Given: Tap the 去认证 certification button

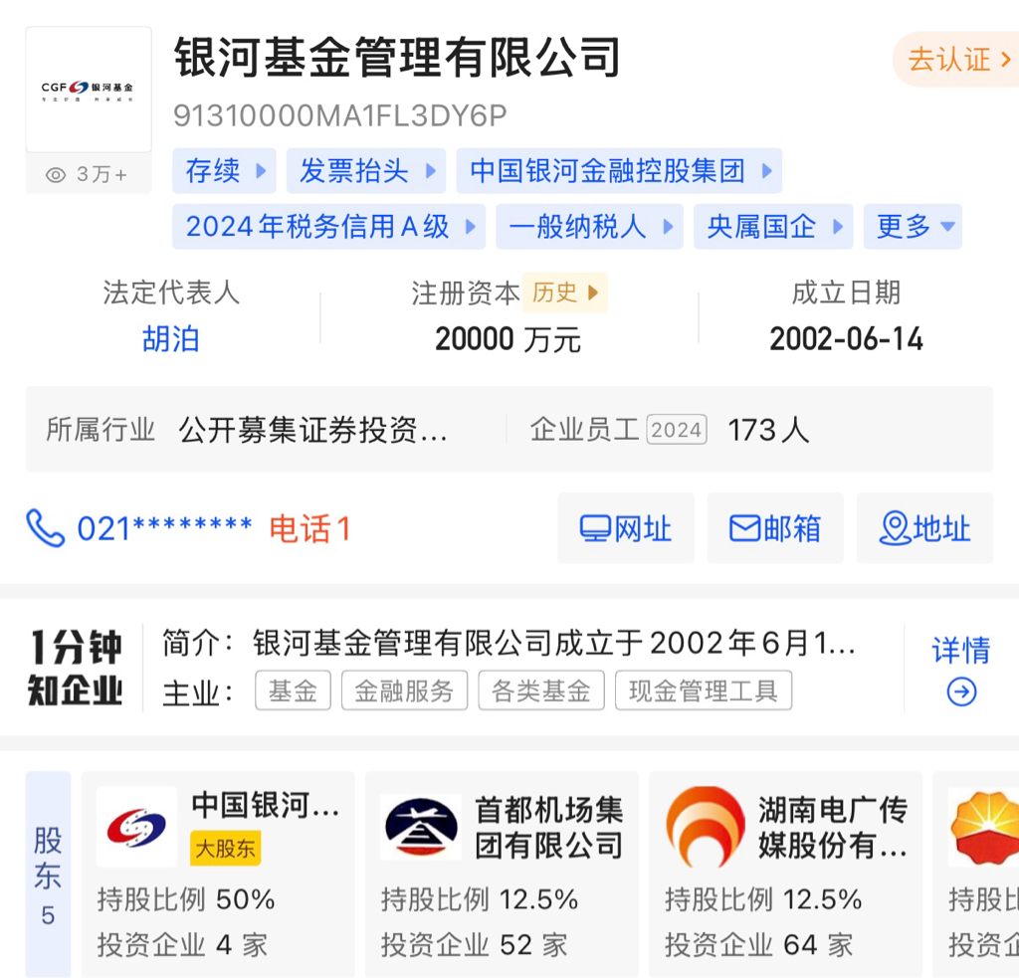Looking at the screenshot, I should (x=958, y=59).
